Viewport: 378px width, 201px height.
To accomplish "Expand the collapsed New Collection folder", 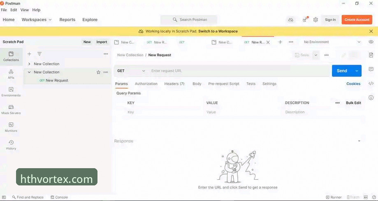I will [29, 64].
